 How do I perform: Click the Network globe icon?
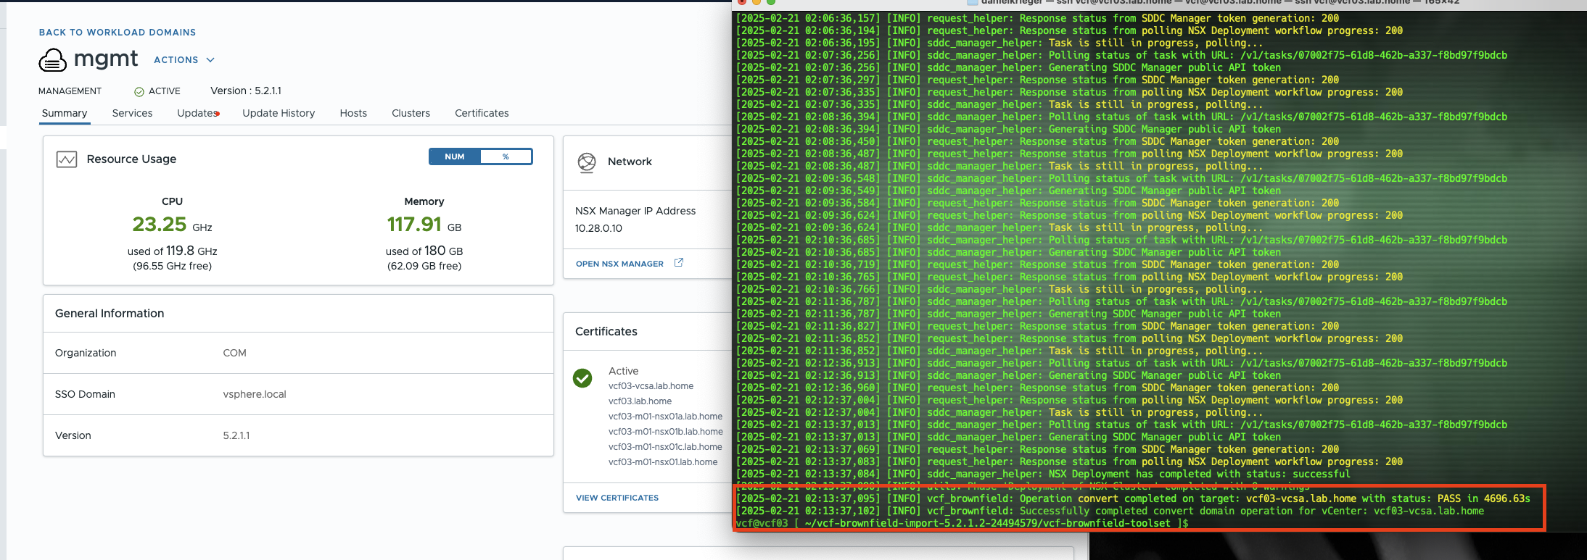pos(587,162)
